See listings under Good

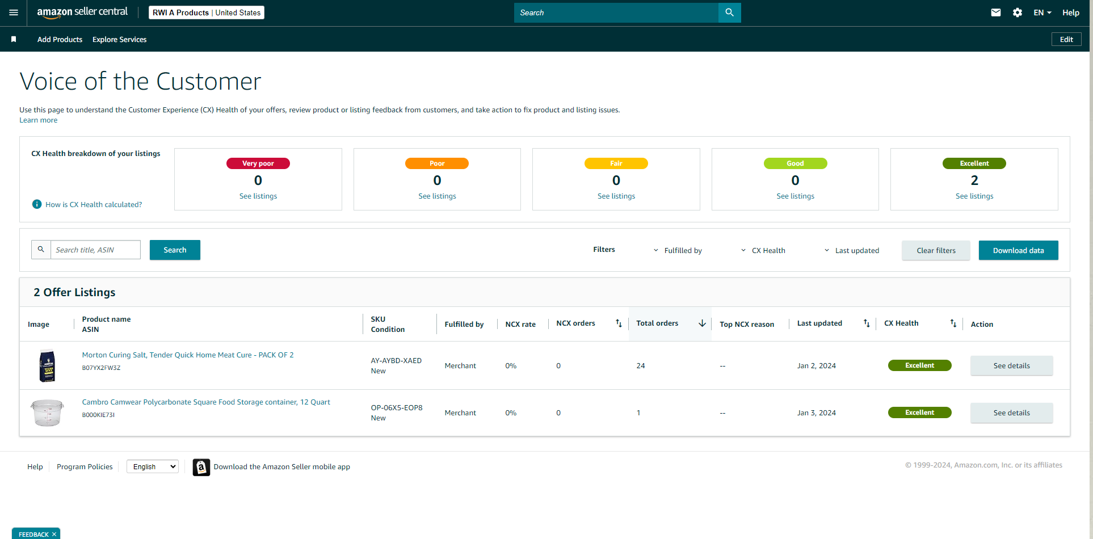click(x=795, y=196)
